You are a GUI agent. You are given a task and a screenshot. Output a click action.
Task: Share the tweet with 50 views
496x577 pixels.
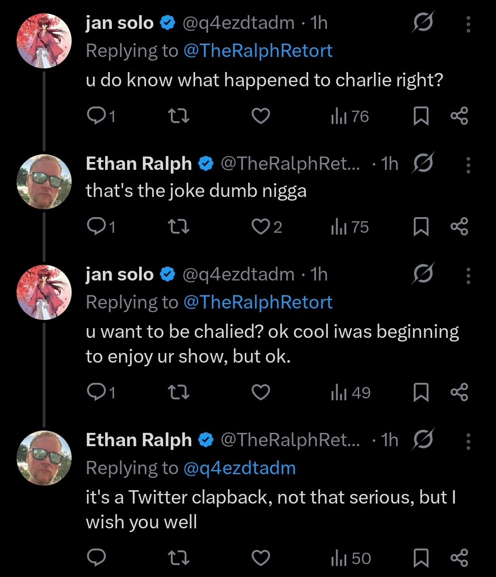[x=459, y=558]
